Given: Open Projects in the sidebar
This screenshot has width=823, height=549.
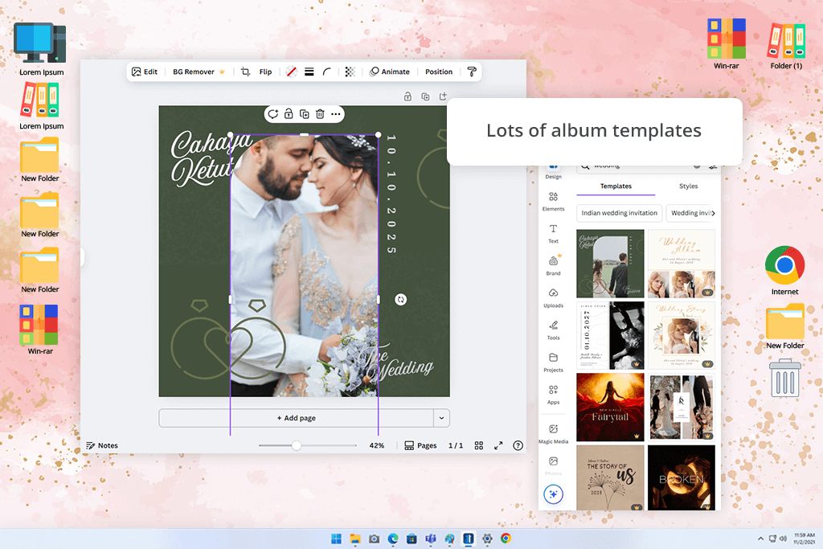Looking at the screenshot, I should (553, 363).
